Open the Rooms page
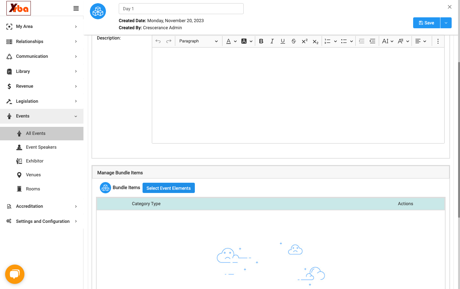The height and width of the screenshot is (289, 460). click(x=42, y=189)
